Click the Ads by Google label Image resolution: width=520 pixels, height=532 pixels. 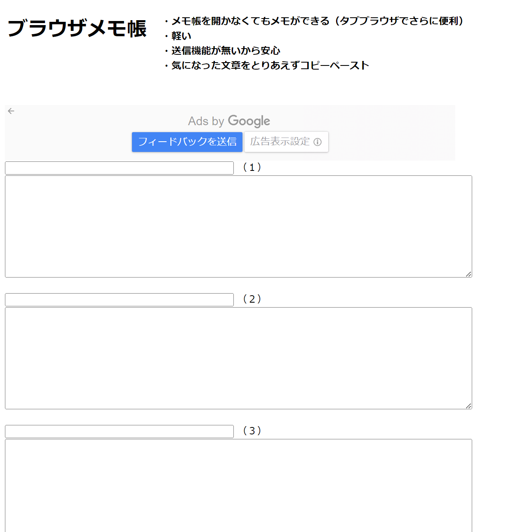[229, 121]
